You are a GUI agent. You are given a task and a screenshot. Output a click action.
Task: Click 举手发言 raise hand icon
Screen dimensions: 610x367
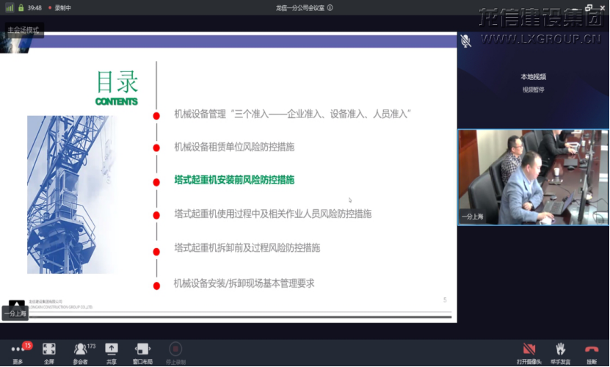560,349
